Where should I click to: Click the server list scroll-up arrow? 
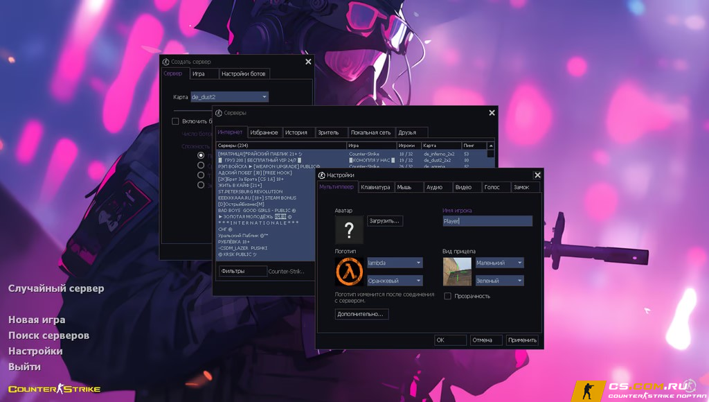491,146
